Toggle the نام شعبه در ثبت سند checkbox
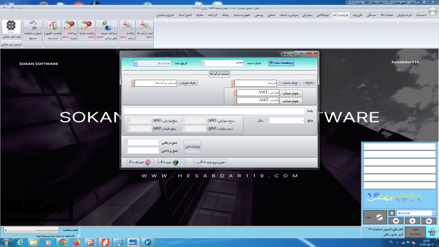 pyautogui.click(x=78, y=236)
